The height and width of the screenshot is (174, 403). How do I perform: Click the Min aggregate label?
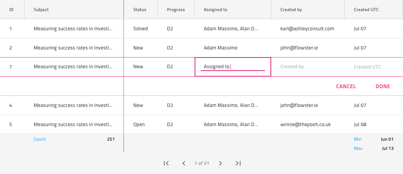coord(358,139)
